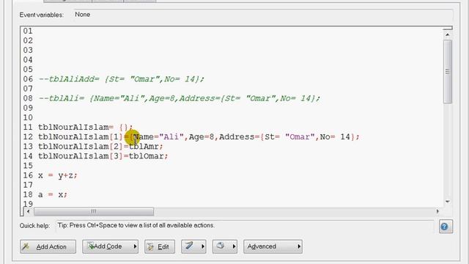This screenshot has width=469, height=264.
Task: Click line 18 a = x code
Action: 53,194
